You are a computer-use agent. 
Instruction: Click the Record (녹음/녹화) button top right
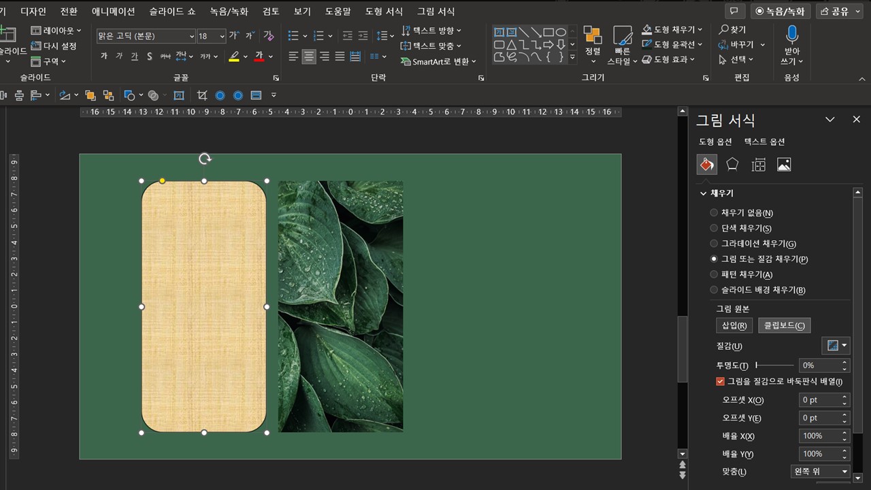point(780,12)
